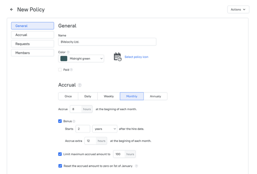This screenshot has height=174, width=257.
Task: Click the calendar policy icon
Action: click(117, 57)
